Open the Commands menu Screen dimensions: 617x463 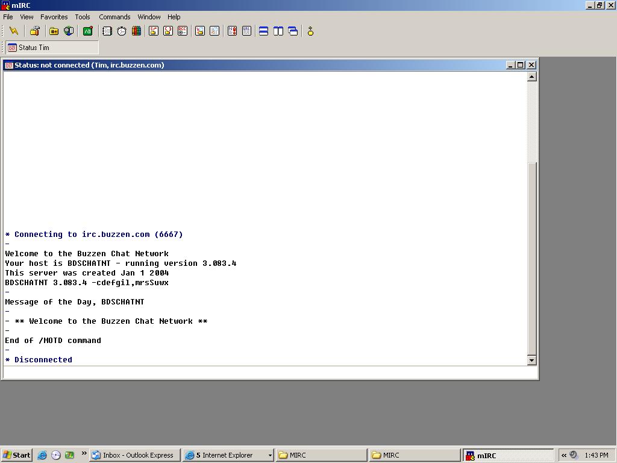tap(114, 17)
